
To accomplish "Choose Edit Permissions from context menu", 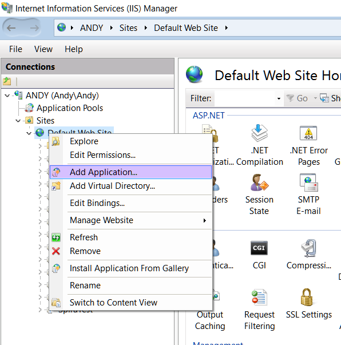I will pyautogui.click(x=130, y=155).
